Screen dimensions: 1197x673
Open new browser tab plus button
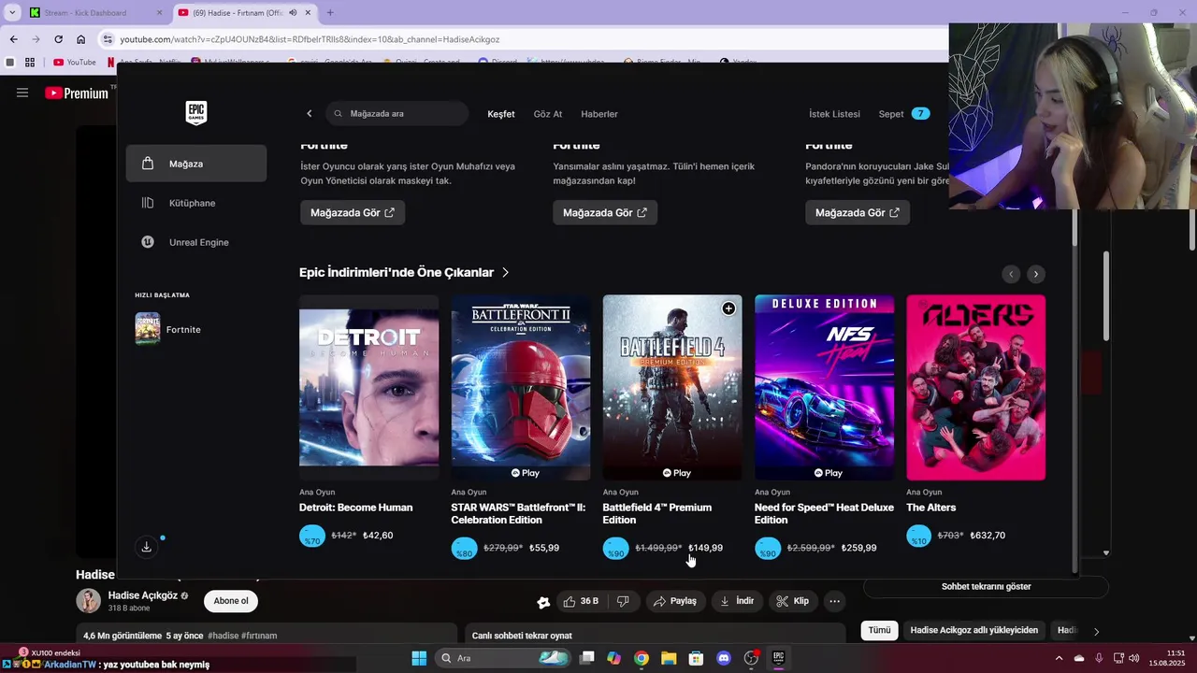329,13
